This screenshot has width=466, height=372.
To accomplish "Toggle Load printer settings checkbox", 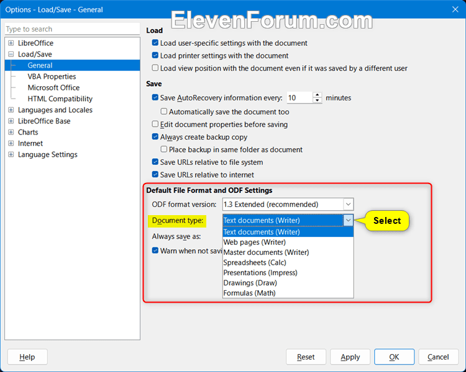I will click(155, 55).
